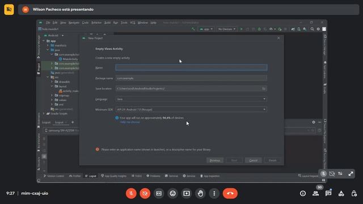This screenshot has height=204, width=363.
Task: Open the Tools menu
Action: pos(124,23)
